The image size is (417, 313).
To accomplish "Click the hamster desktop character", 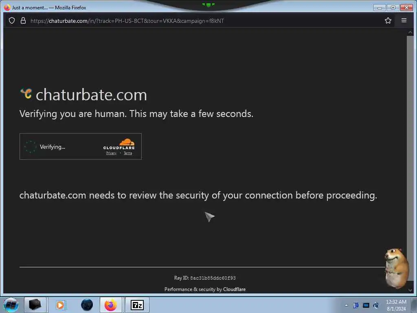I will 397,268.
